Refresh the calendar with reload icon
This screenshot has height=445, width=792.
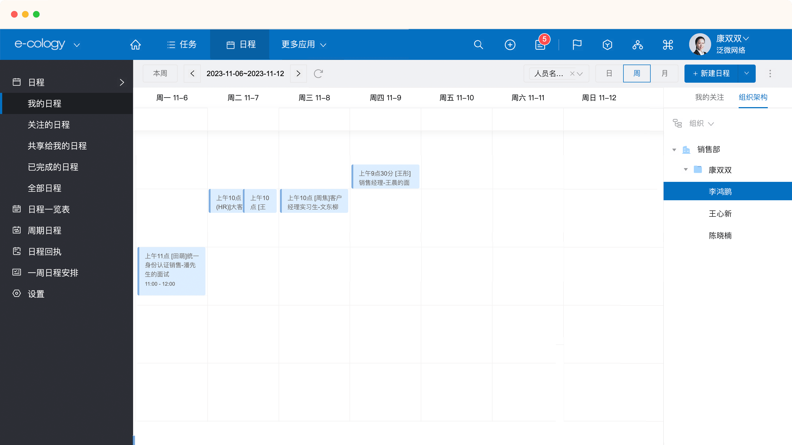[x=318, y=73]
